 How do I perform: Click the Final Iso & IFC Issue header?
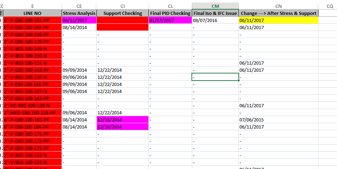[x=215, y=13]
